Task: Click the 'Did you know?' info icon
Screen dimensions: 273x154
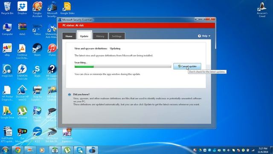Action: (70, 95)
